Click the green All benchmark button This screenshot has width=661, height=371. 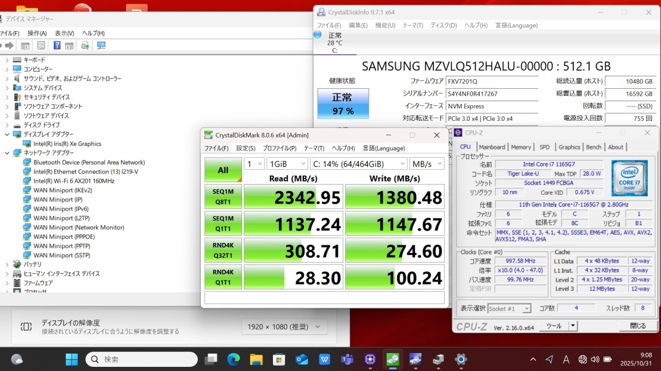click(x=223, y=170)
